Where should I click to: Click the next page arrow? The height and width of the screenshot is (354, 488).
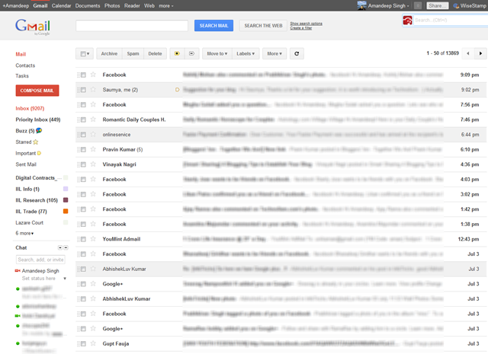(x=480, y=54)
